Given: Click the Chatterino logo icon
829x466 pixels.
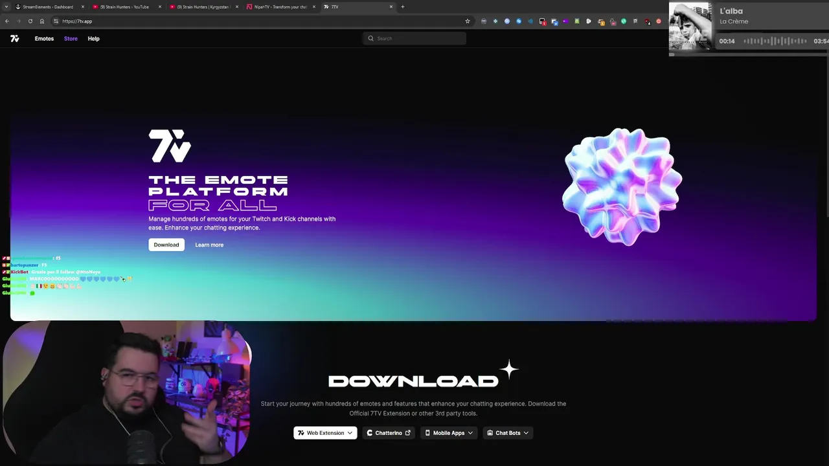Looking at the screenshot, I should (370, 433).
